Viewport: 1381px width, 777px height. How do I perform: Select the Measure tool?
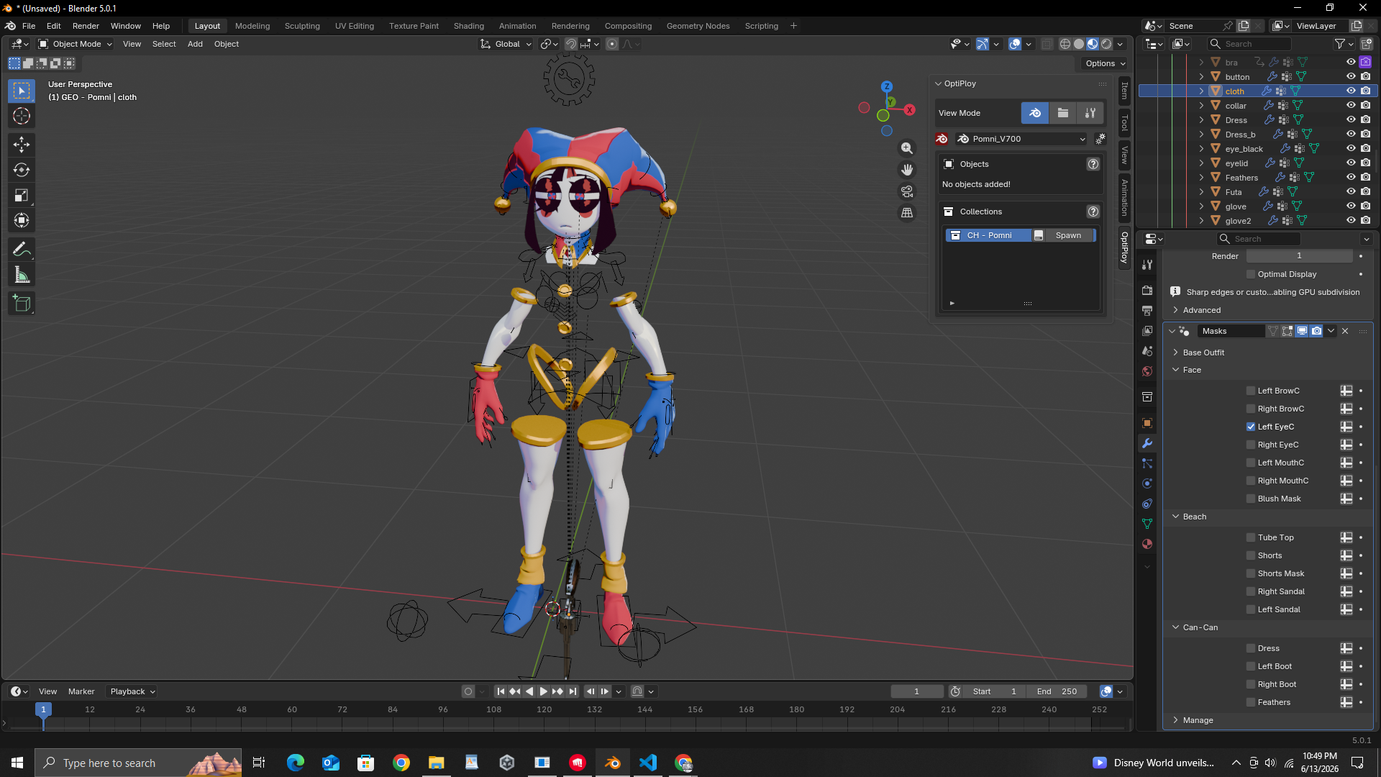tap(22, 275)
